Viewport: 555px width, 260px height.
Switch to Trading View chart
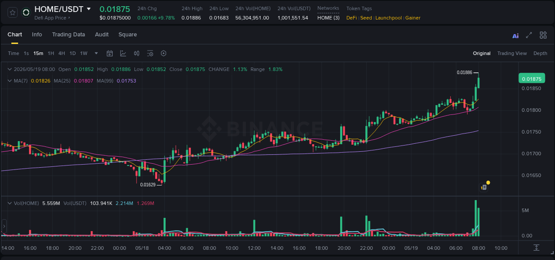[512, 53]
